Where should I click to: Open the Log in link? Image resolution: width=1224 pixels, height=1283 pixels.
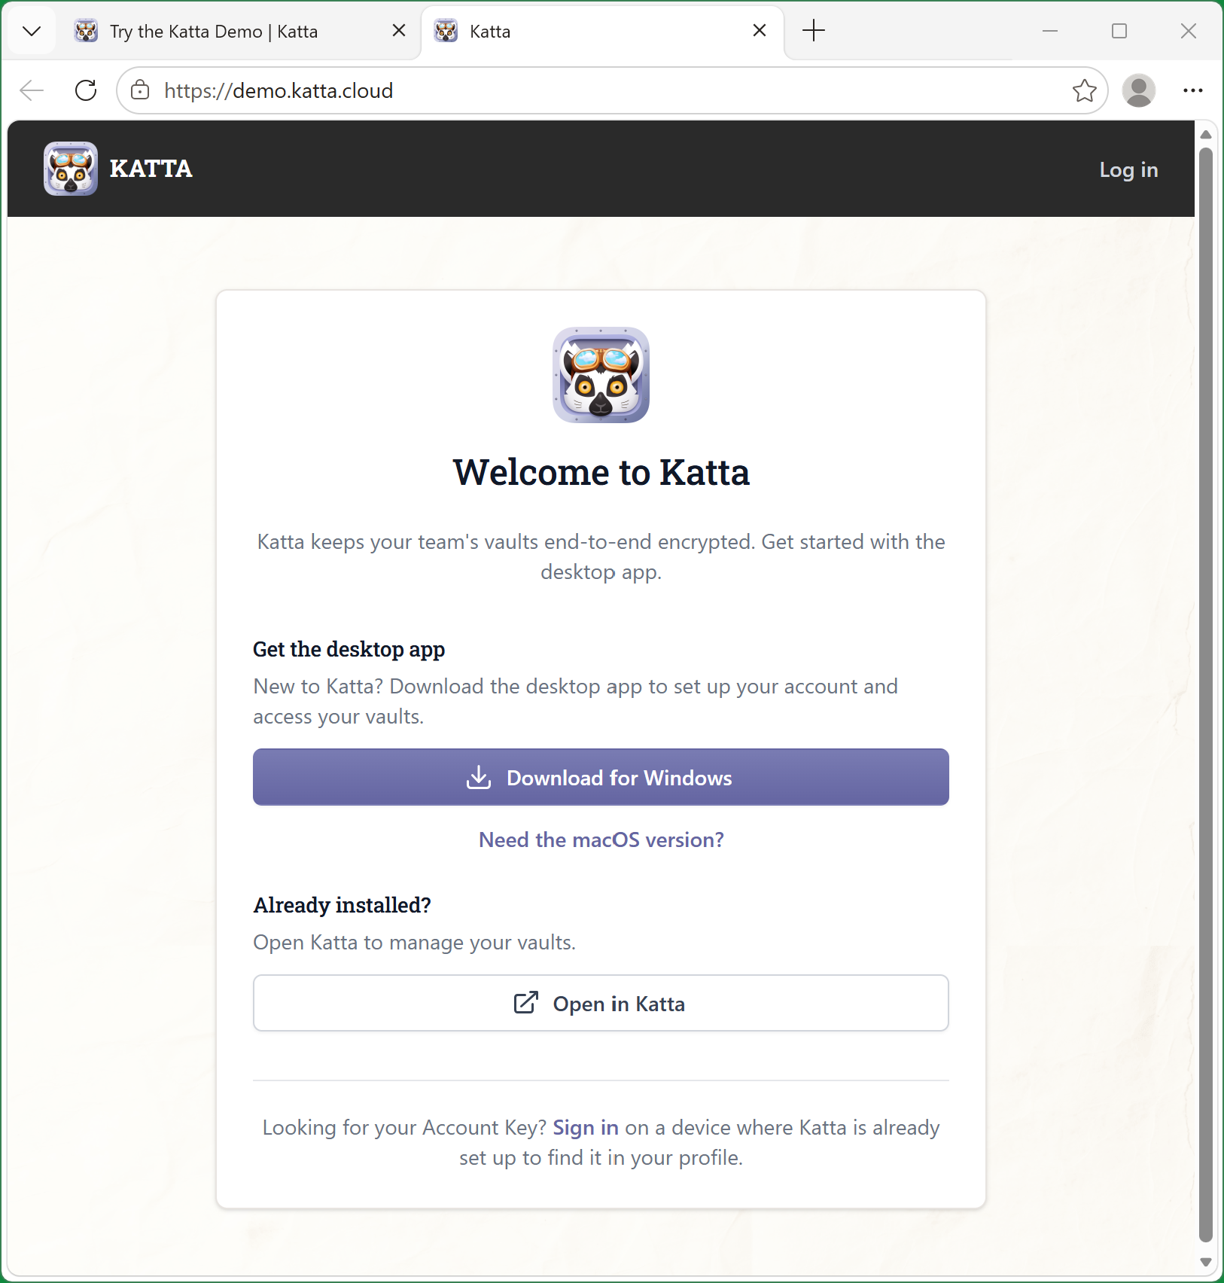[x=1128, y=169]
